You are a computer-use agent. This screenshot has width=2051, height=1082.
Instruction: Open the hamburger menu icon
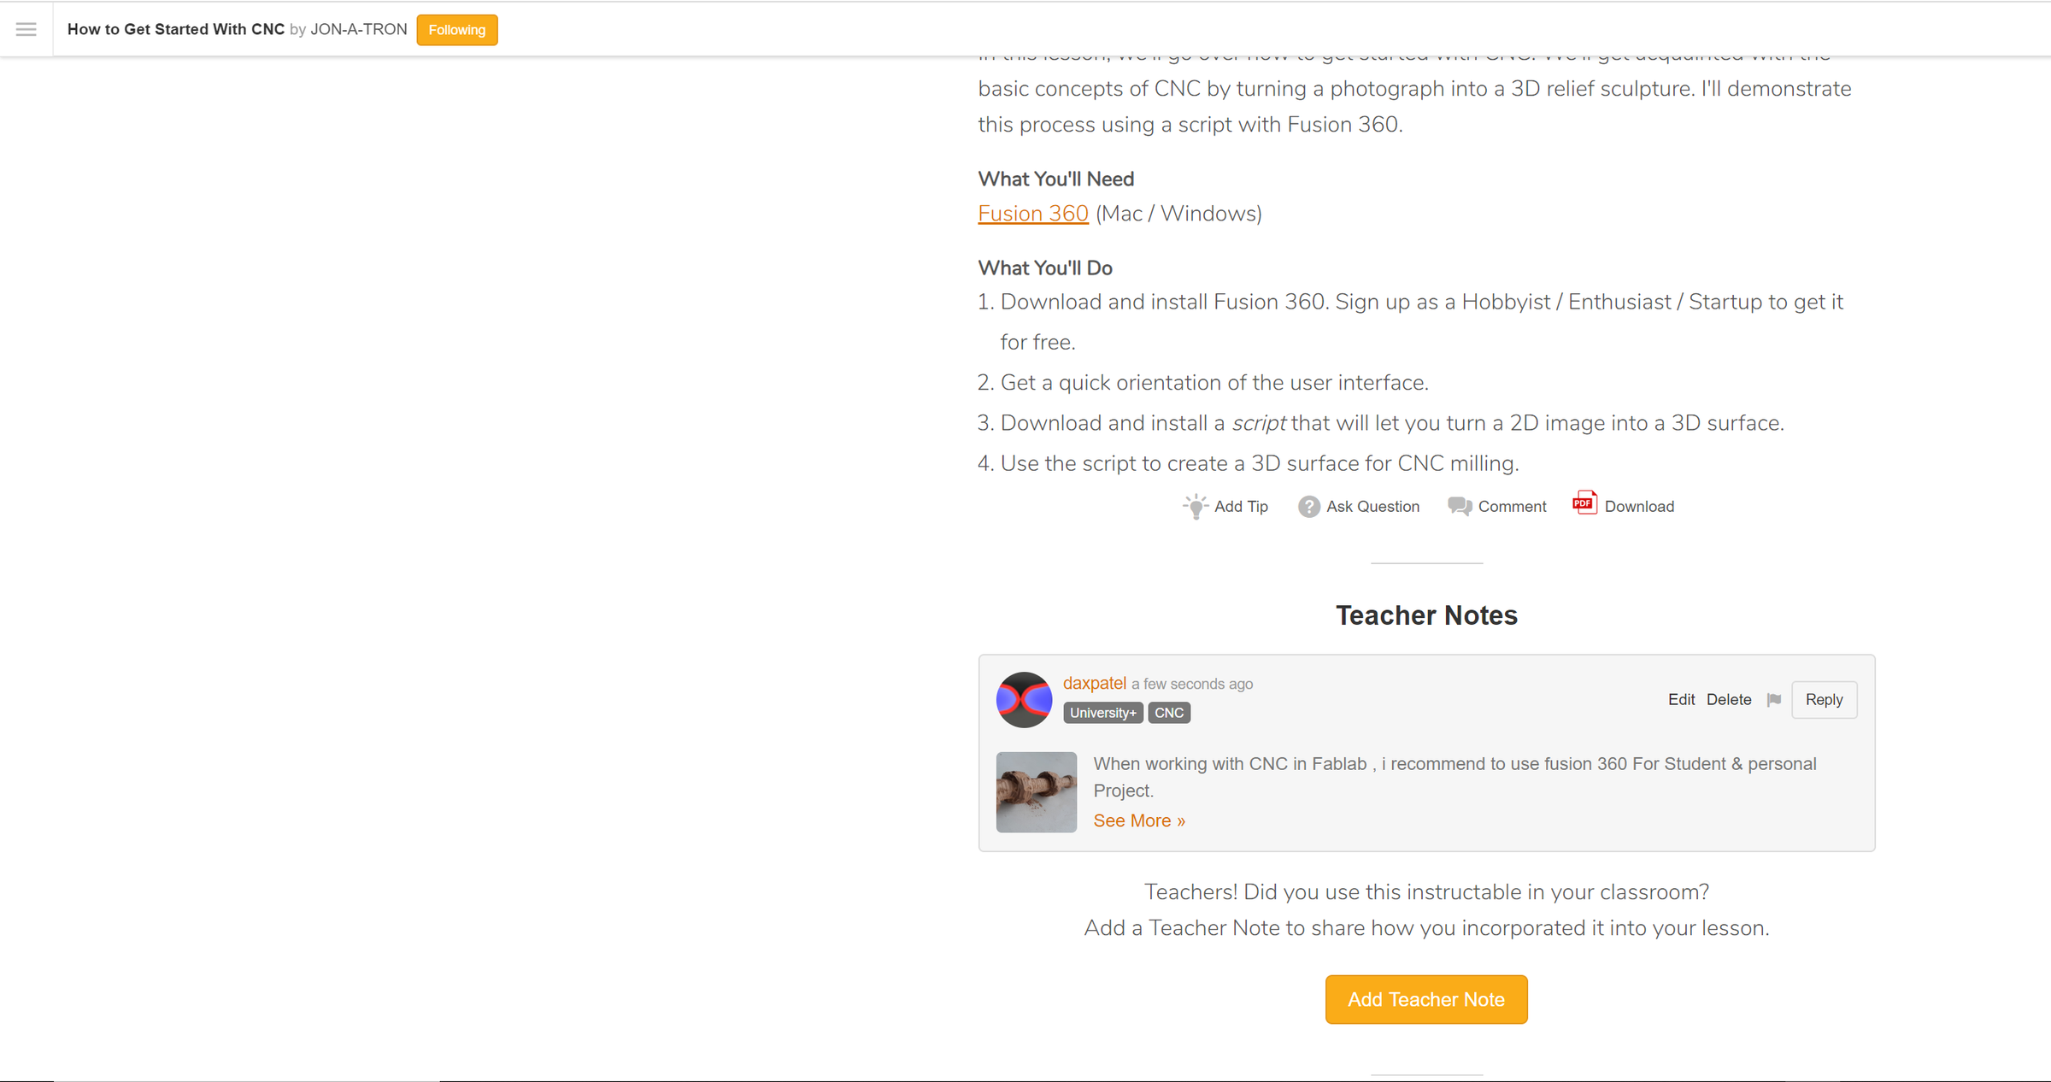[26, 30]
